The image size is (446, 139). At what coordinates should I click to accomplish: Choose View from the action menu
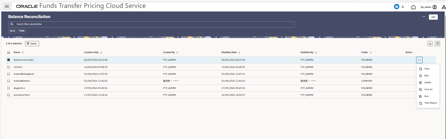pos(428,69)
